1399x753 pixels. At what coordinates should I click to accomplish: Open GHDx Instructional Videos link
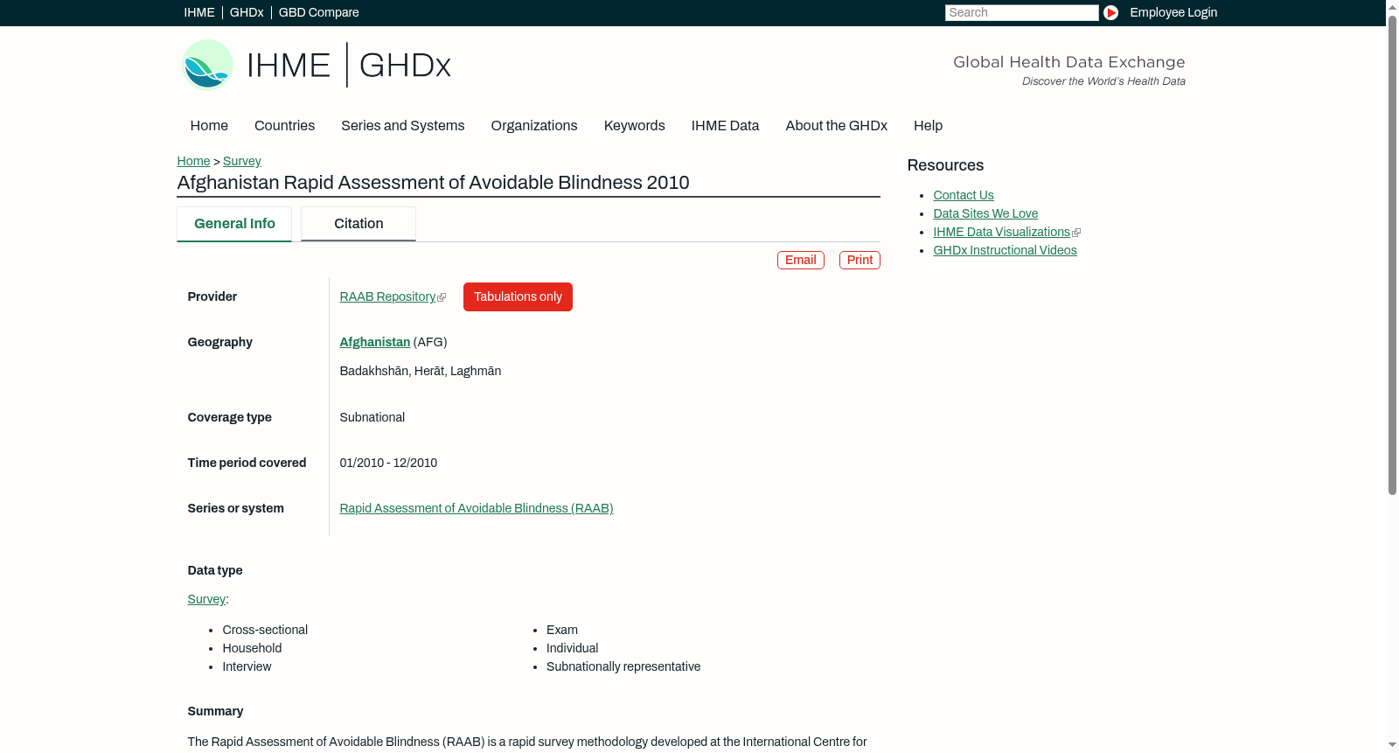click(1005, 251)
